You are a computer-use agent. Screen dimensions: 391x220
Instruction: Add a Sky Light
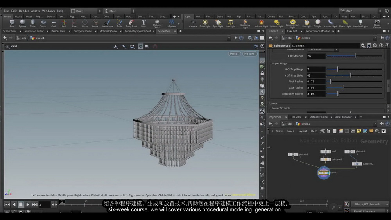(307, 23)
